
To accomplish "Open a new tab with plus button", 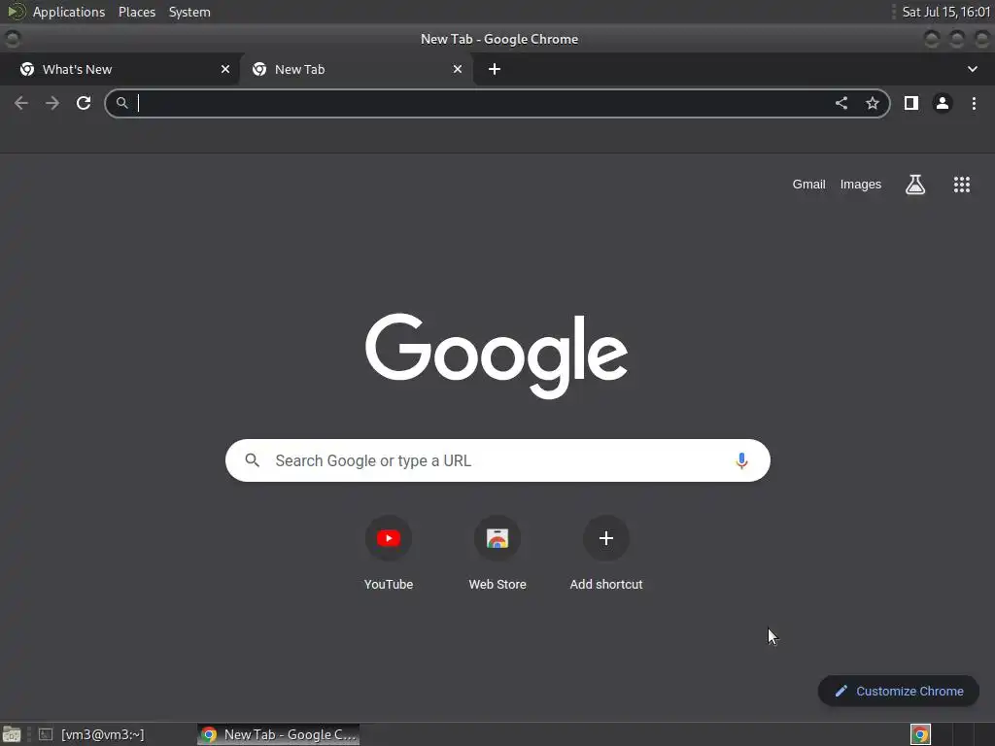I will click(x=495, y=69).
